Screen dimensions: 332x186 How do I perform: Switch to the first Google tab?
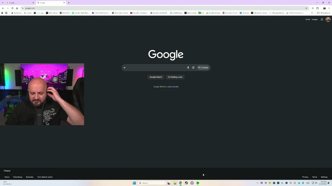(x=20, y=3)
